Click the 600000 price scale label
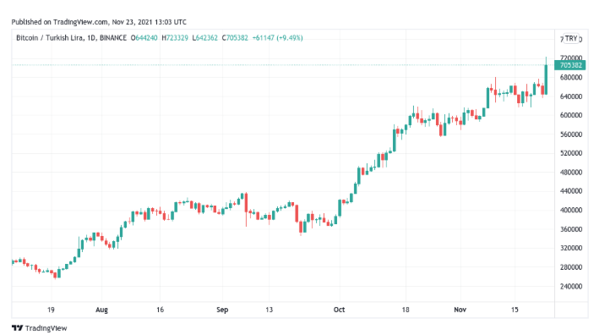The height and width of the screenshot is (335, 599). (571, 115)
